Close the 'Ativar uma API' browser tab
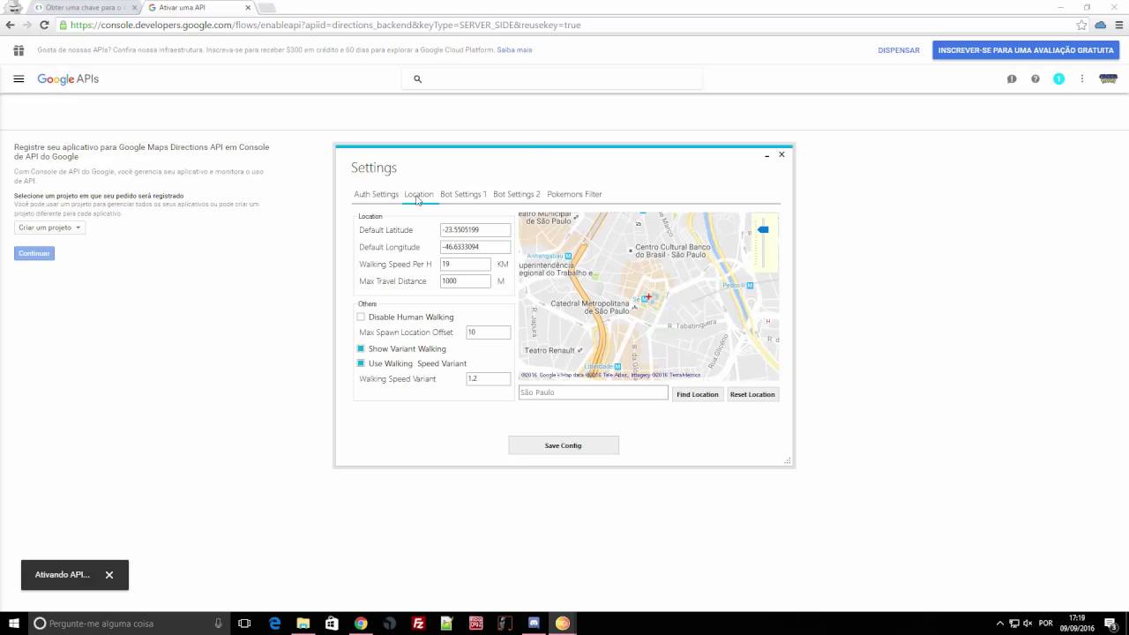The image size is (1129, 635). (248, 8)
